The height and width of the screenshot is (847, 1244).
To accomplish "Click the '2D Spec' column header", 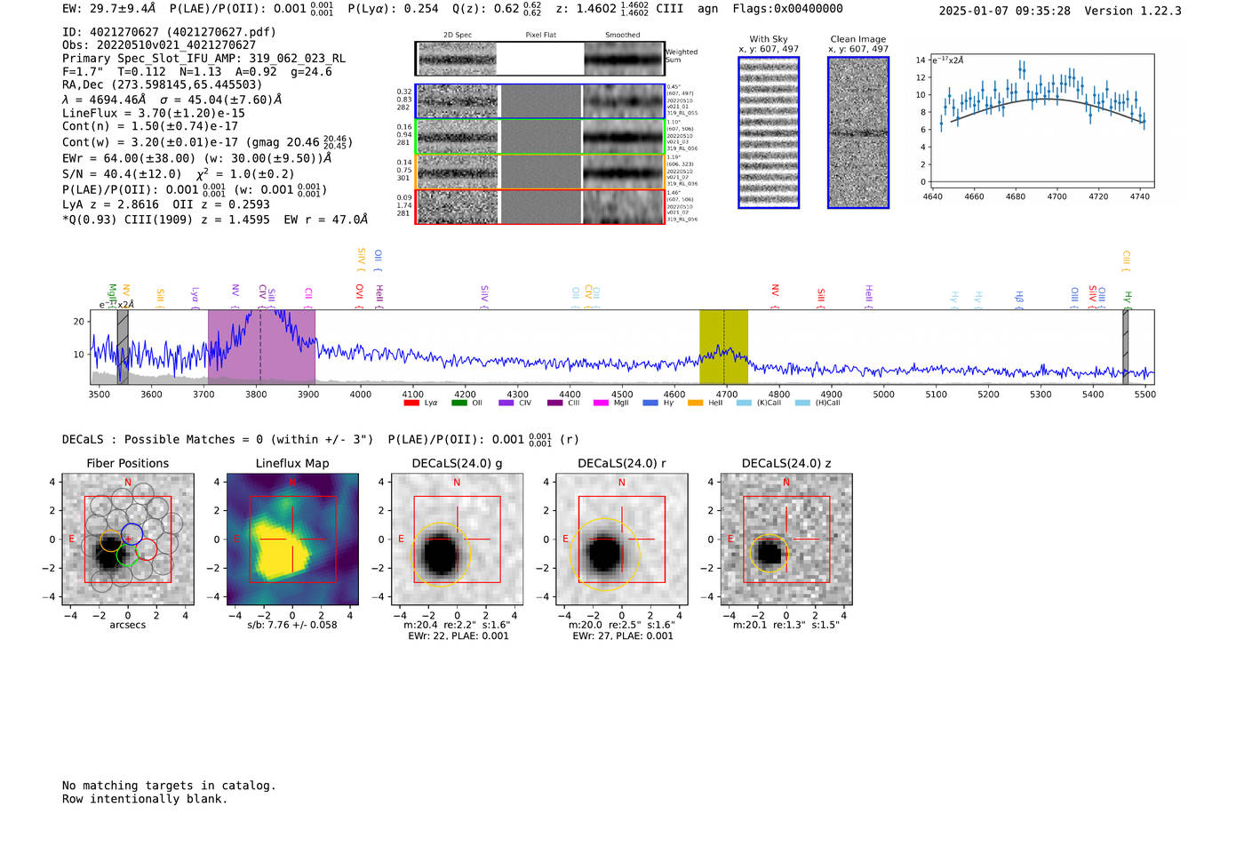I will [x=458, y=36].
